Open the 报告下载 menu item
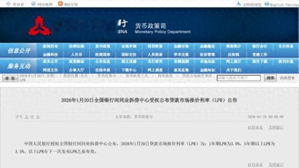The image size is (299, 168). 260,62
